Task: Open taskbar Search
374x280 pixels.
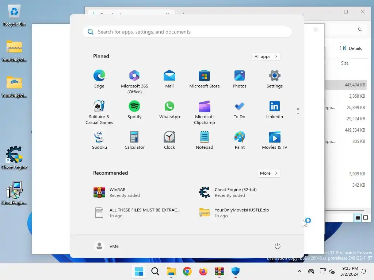Action: [x=155, y=271]
